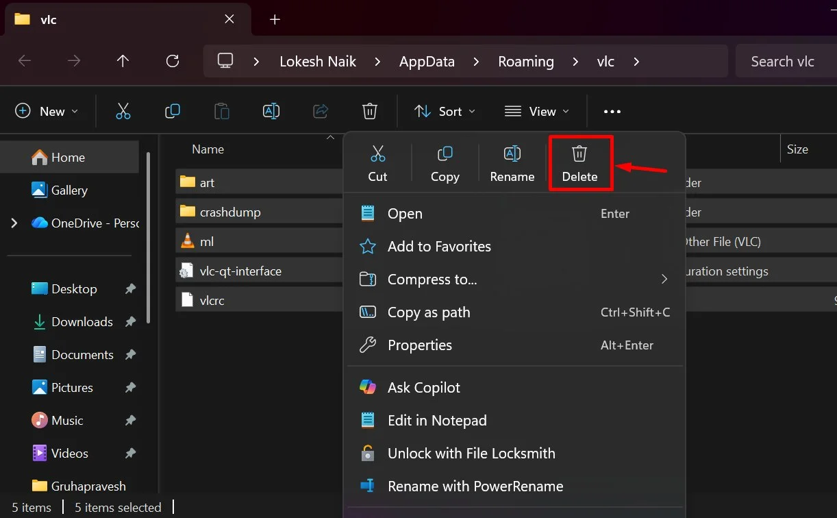Click the Copy icon in the toolbar
837x518 pixels.
click(173, 111)
